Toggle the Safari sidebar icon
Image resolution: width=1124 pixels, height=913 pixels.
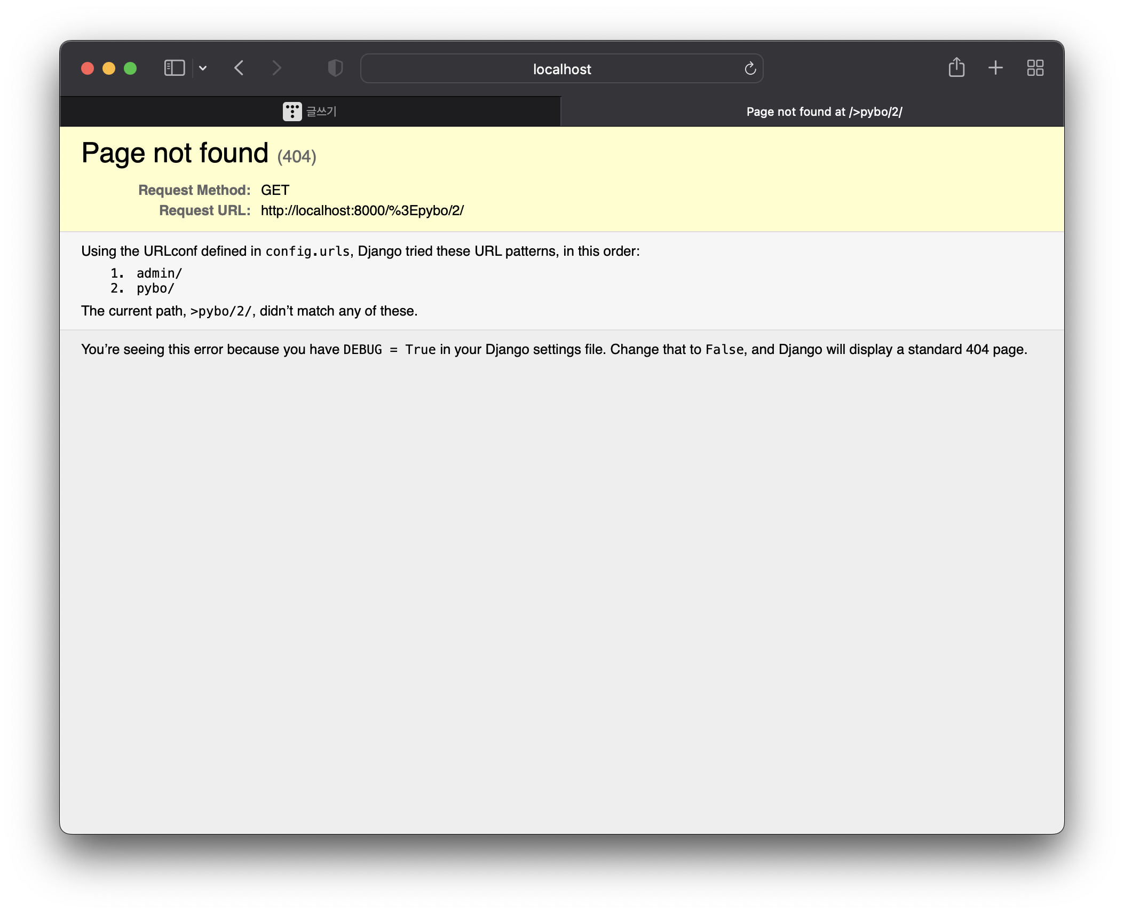[174, 68]
